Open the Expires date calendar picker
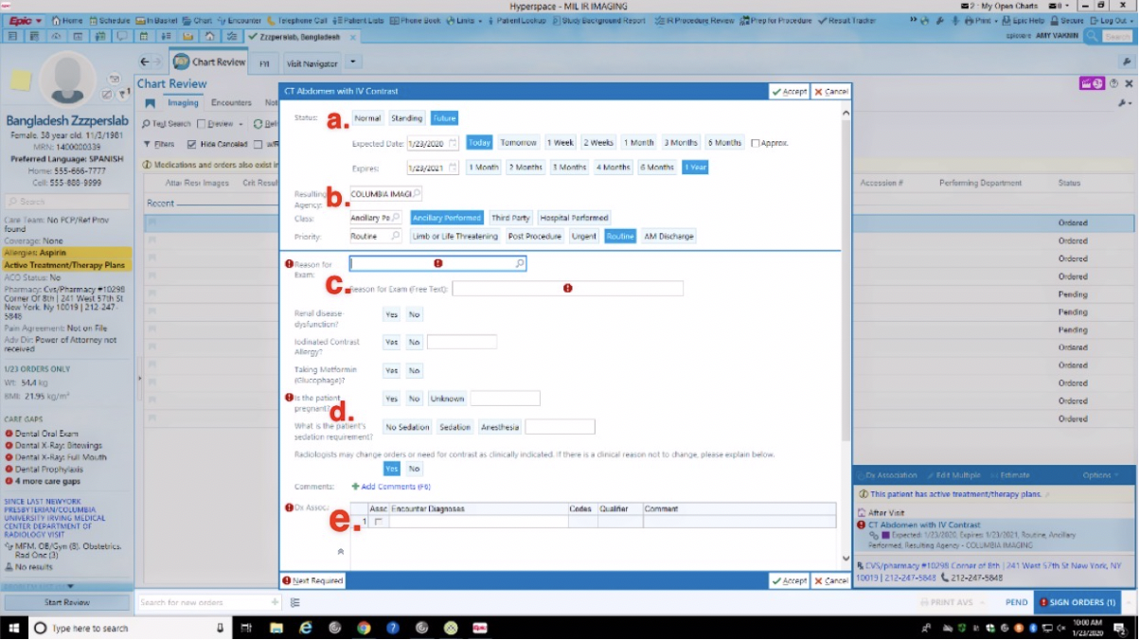The height and width of the screenshot is (640, 1140). pos(454,169)
